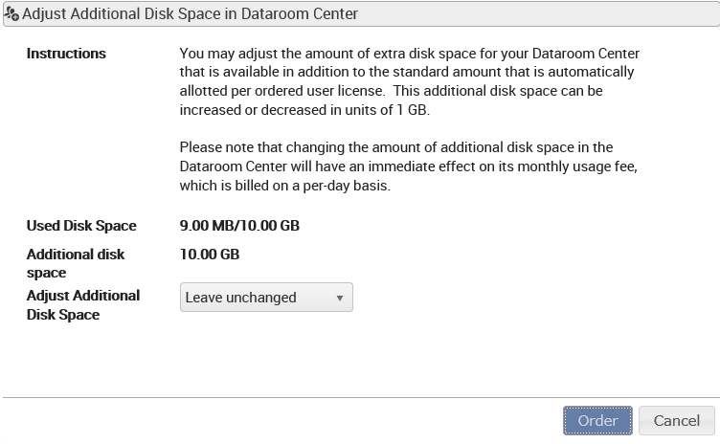The image size is (720, 444).
Task: Select the 'Instructions' label
Action: 66,54
